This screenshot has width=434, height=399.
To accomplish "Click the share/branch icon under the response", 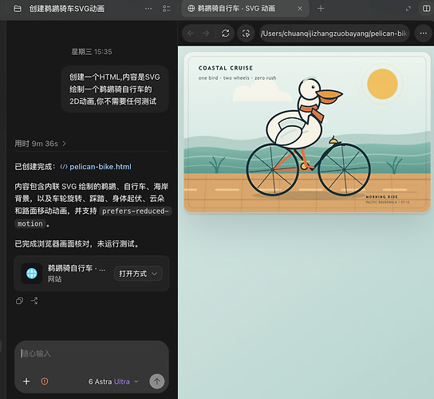I will point(34,300).
